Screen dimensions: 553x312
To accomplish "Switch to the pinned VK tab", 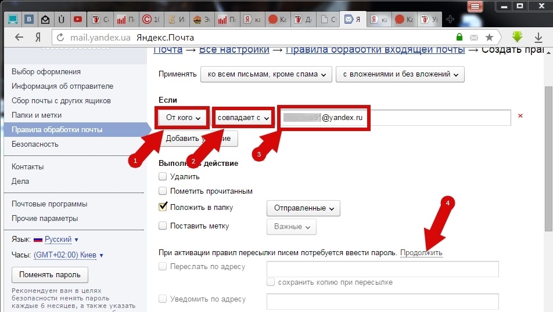I will [x=29, y=19].
